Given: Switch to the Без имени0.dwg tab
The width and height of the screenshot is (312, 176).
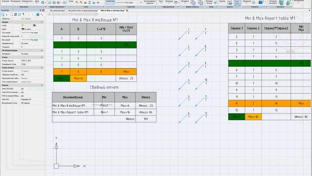Looking at the screenshot, I should click(x=57, y=10).
